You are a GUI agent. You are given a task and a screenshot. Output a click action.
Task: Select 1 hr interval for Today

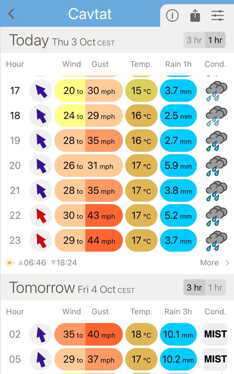click(215, 40)
